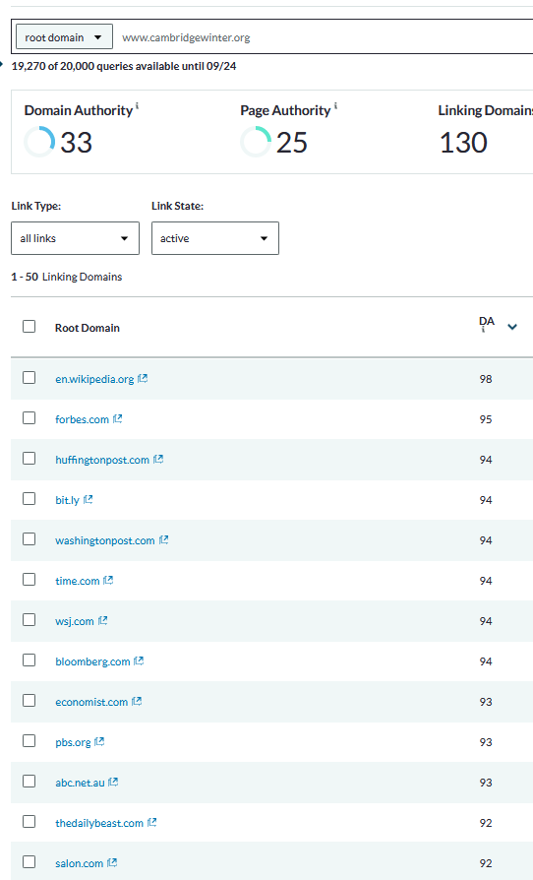Check the en.wikipedia.org row checkbox

pyautogui.click(x=30, y=378)
